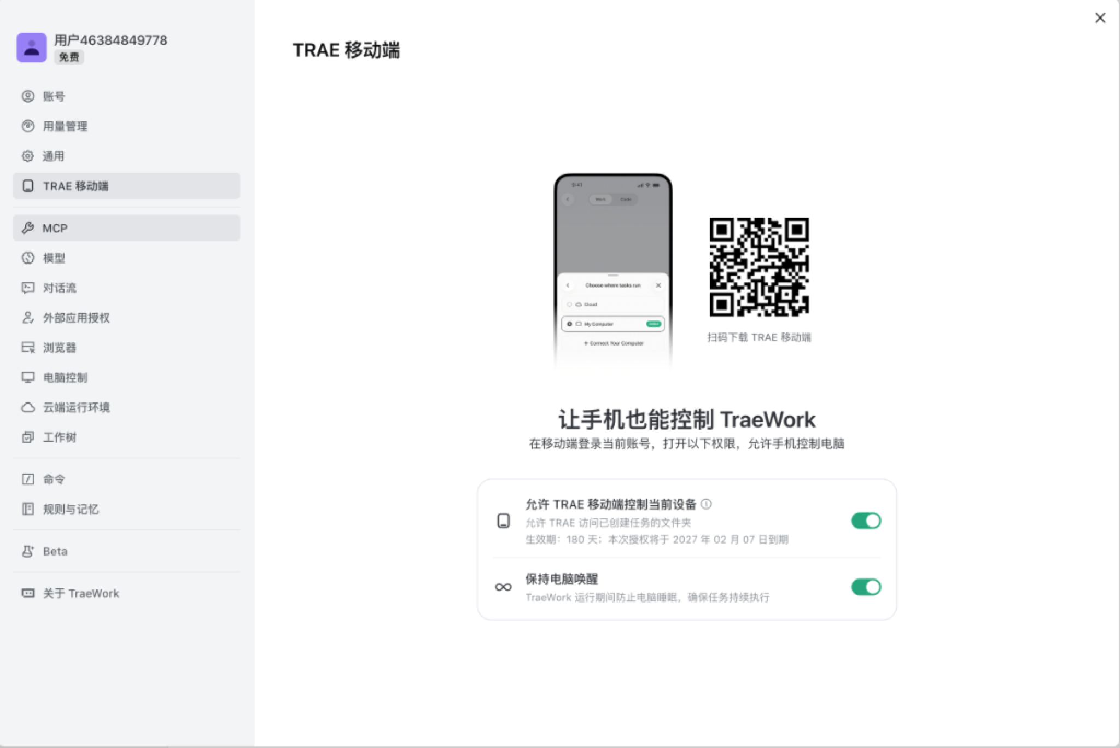The width and height of the screenshot is (1120, 748).
Task: Click the conversation flow (对话流) icon
Action: [28, 288]
